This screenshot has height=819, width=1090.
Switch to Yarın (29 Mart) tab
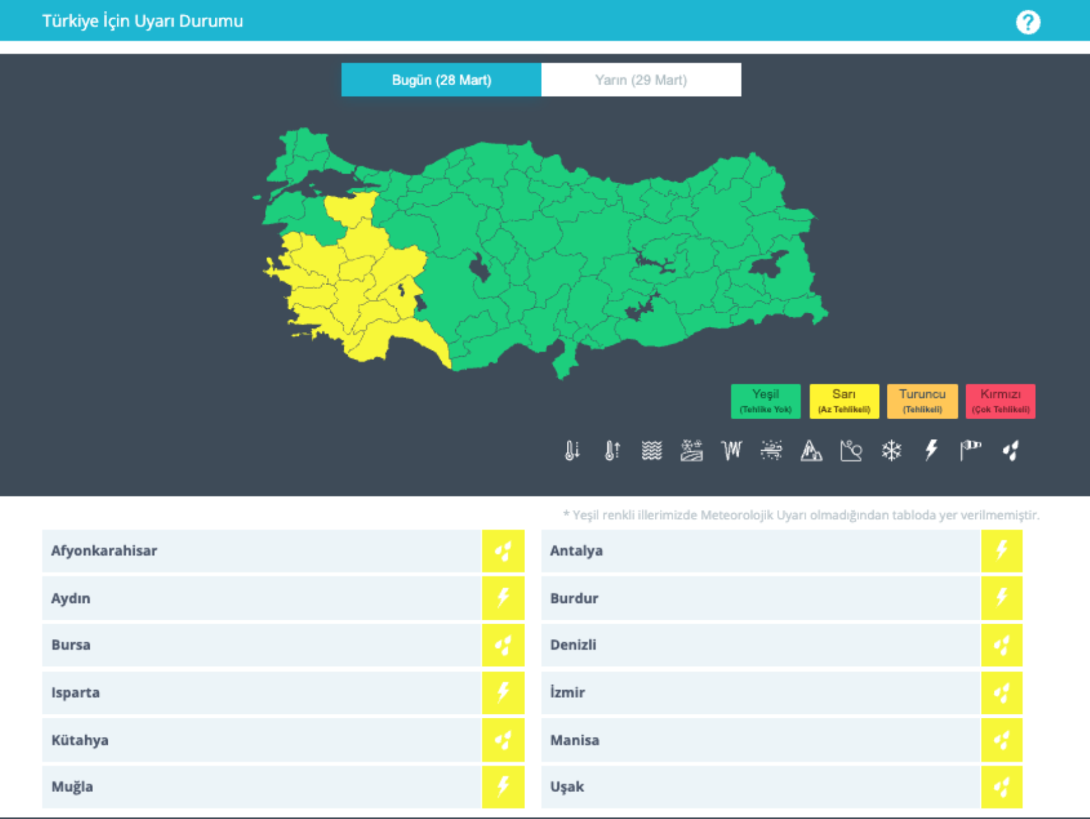[641, 80]
